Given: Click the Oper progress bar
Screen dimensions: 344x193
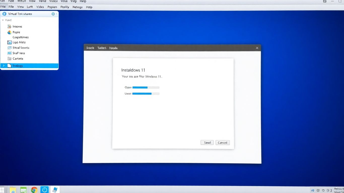Looking at the screenshot, I should (x=146, y=87).
